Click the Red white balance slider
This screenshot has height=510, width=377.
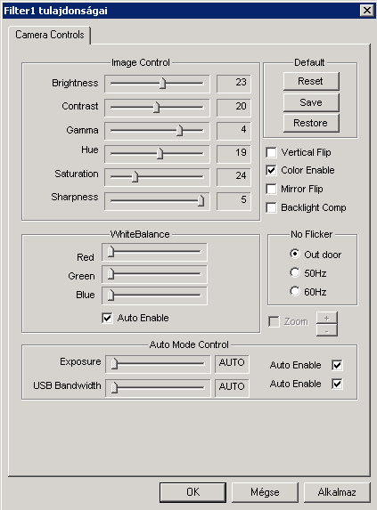154,252
